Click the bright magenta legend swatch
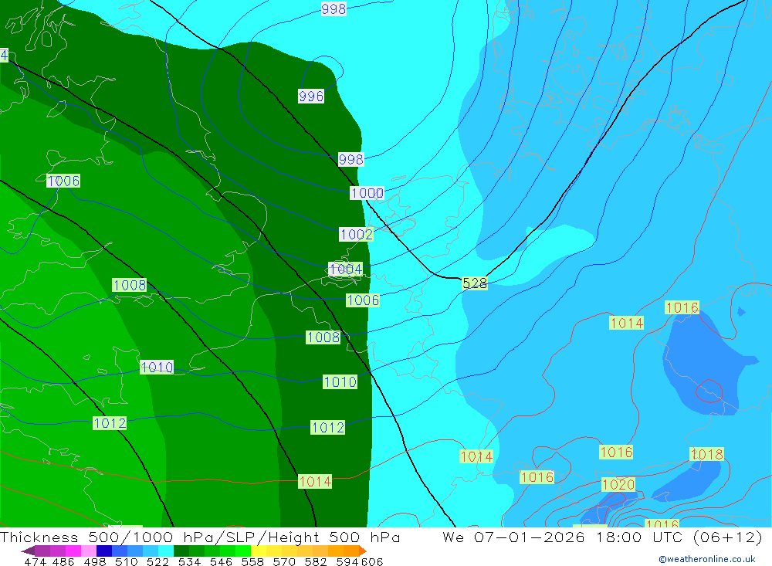Screen dimensions: 772x566 pyautogui.click(x=72, y=551)
